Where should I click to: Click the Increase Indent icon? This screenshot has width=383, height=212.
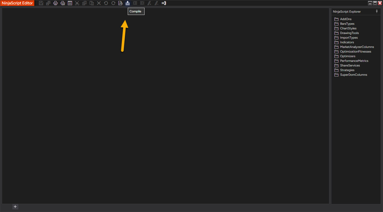click(142, 3)
